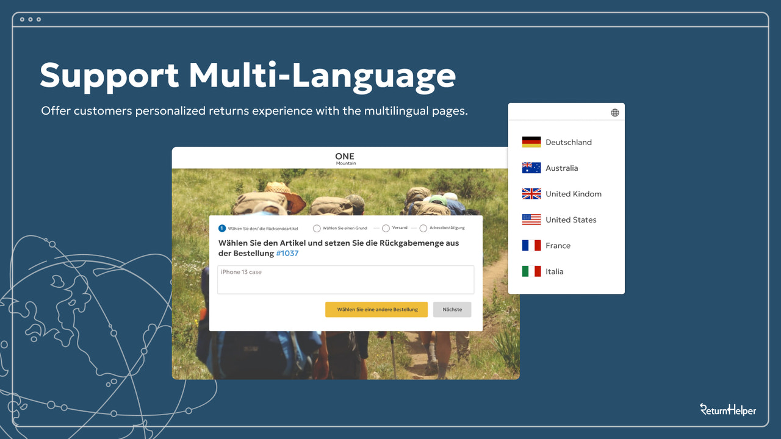Select the Versand step circle
Viewport: 781px width, 439px height.
tap(386, 227)
